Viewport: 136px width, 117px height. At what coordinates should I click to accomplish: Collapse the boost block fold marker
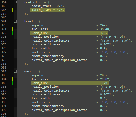[15, 21]
